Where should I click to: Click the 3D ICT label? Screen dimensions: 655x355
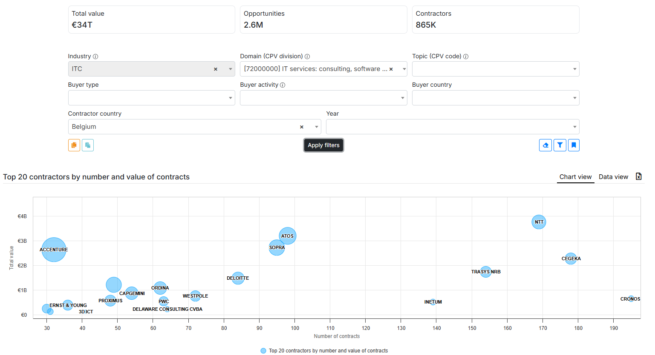coord(86,312)
